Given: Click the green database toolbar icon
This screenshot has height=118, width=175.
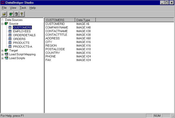Looking at the screenshot, I should point(11,14).
